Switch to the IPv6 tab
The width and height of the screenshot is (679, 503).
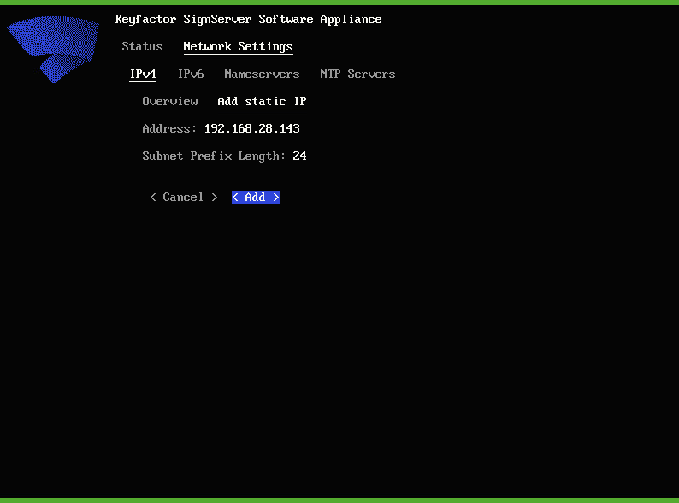[191, 74]
